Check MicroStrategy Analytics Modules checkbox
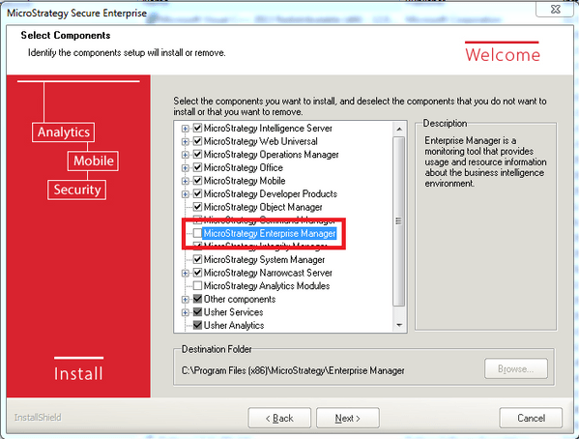 pos(197,286)
